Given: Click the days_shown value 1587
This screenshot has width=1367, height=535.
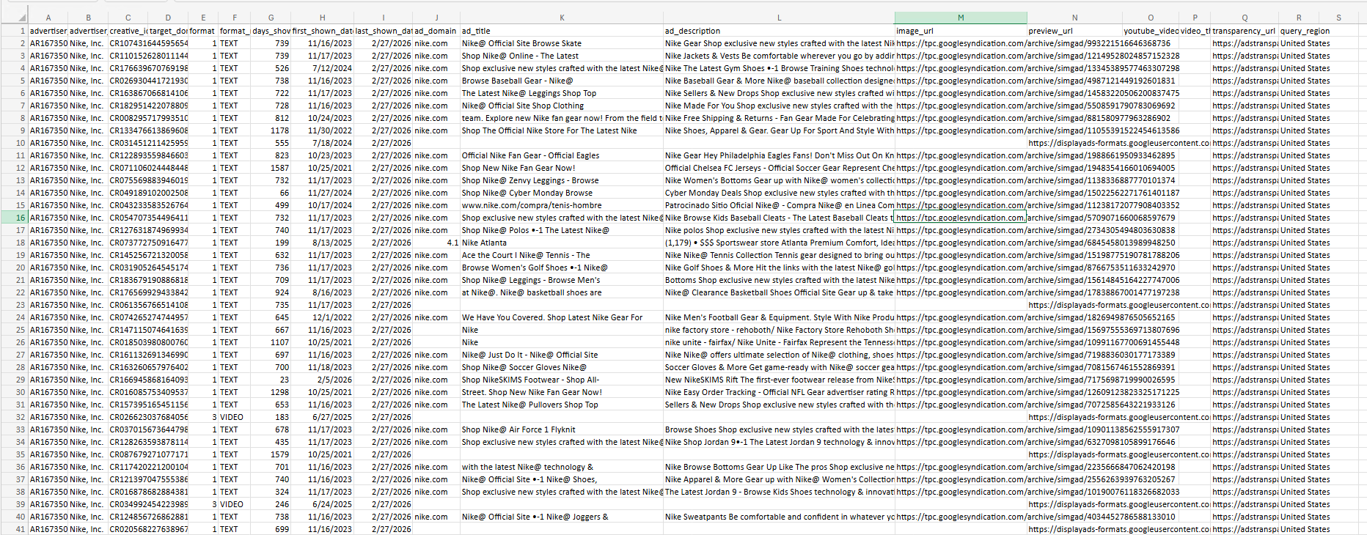Looking at the screenshot, I should pyautogui.click(x=271, y=168).
